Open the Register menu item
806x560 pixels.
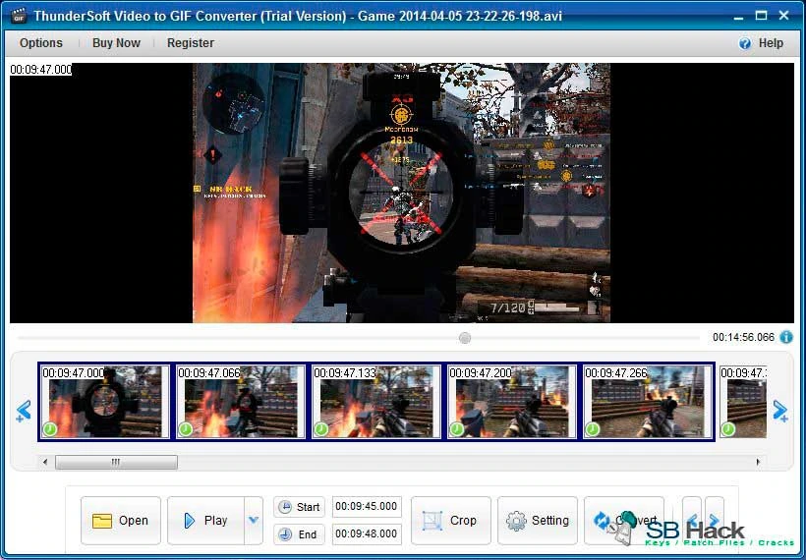click(190, 43)
